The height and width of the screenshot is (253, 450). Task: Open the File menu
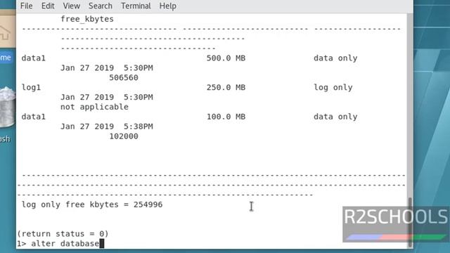tap(27, 6)
